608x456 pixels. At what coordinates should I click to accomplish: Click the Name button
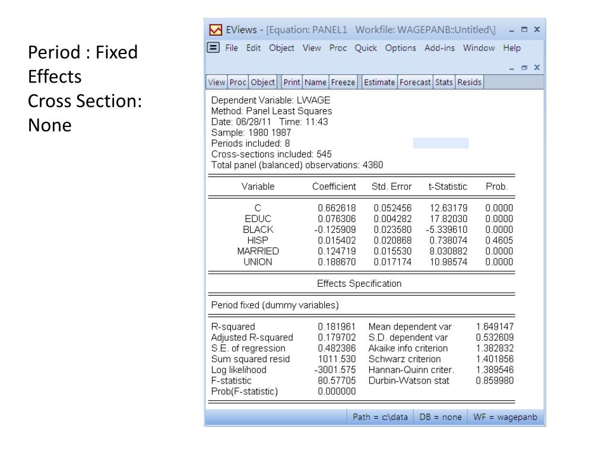point(315,82)
